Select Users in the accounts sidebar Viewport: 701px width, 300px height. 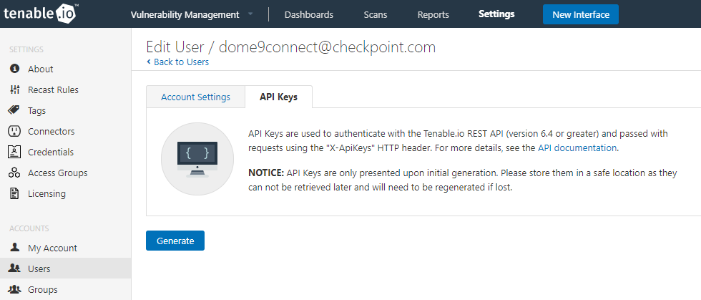pyautogui.click(x=65, y=268)
